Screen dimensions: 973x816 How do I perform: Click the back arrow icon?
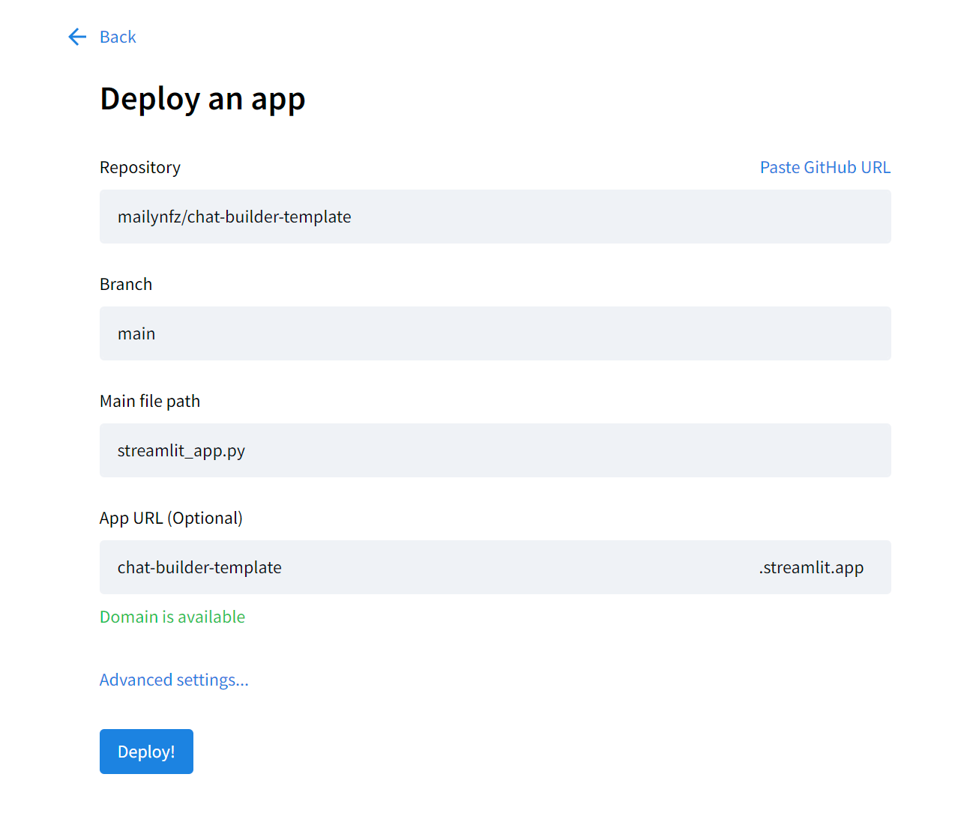[77, 37]
